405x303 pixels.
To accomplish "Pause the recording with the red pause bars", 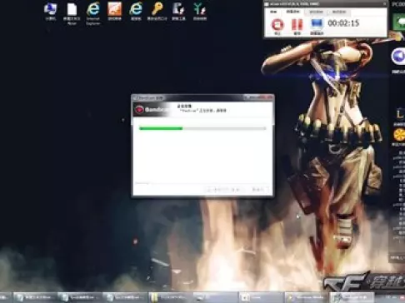I will (x=297, y=25).
